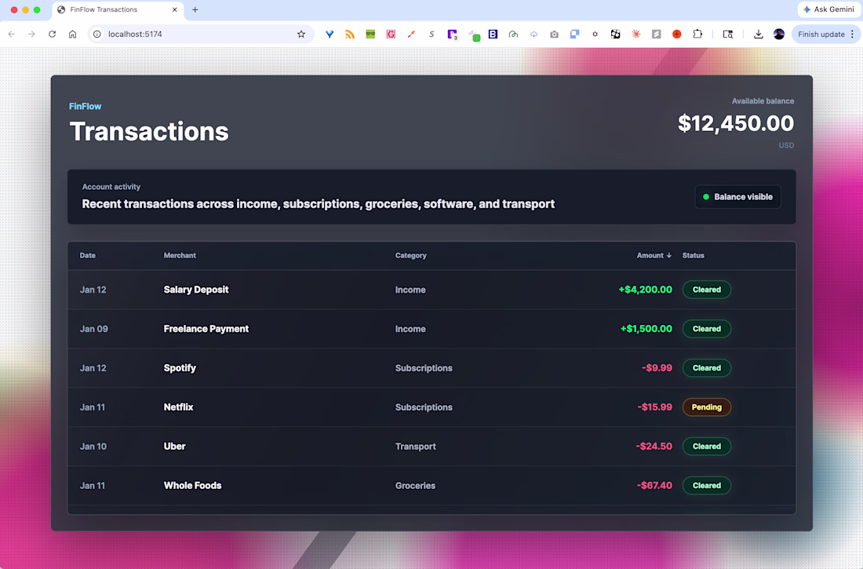
Task: Open the Extensions puzzle piece menu
Action: pyautogui.click(x=697, y=35)
